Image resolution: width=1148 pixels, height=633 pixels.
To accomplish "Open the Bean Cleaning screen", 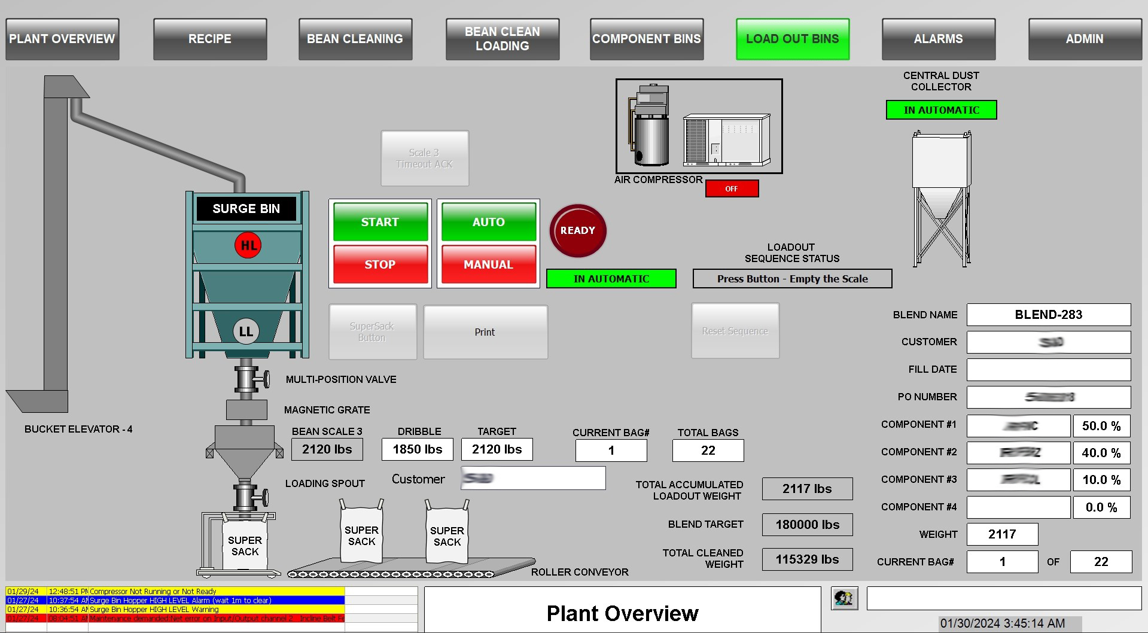I will [355, 39].
